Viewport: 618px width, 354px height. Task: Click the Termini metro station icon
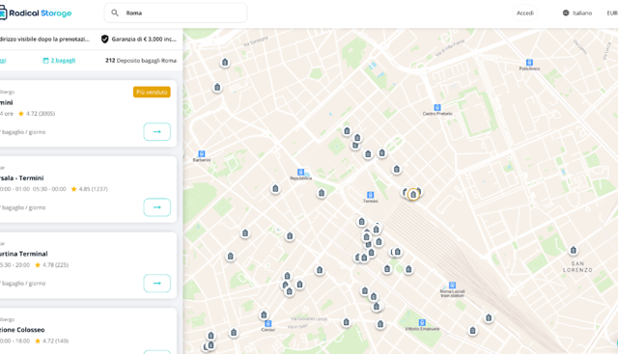point(370,195)
